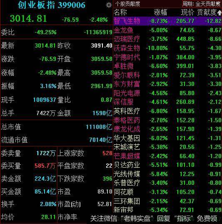Click the 昨收 value 3091.40

point(102,46)
